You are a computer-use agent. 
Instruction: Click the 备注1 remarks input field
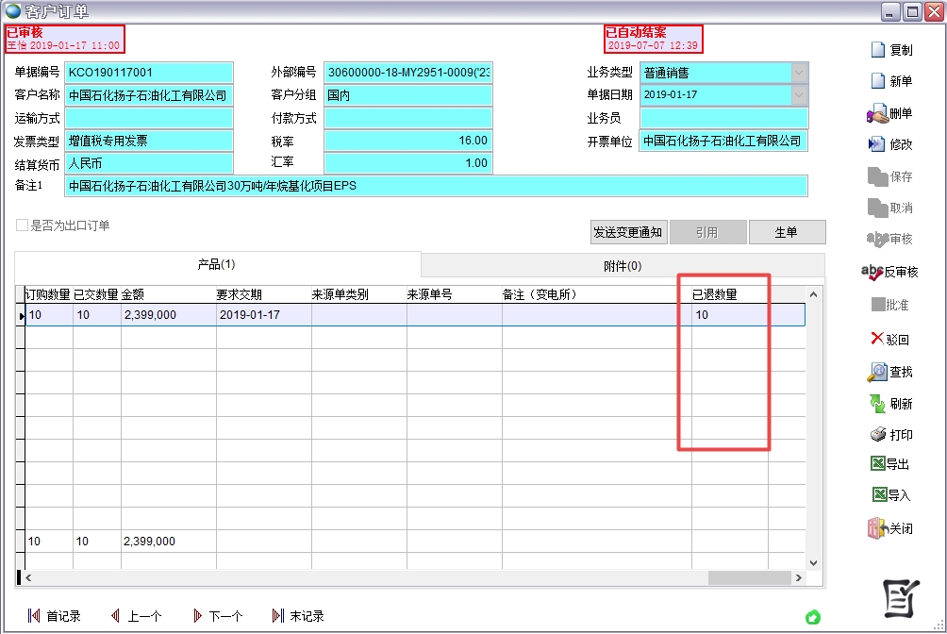click(x=436, y=186)
